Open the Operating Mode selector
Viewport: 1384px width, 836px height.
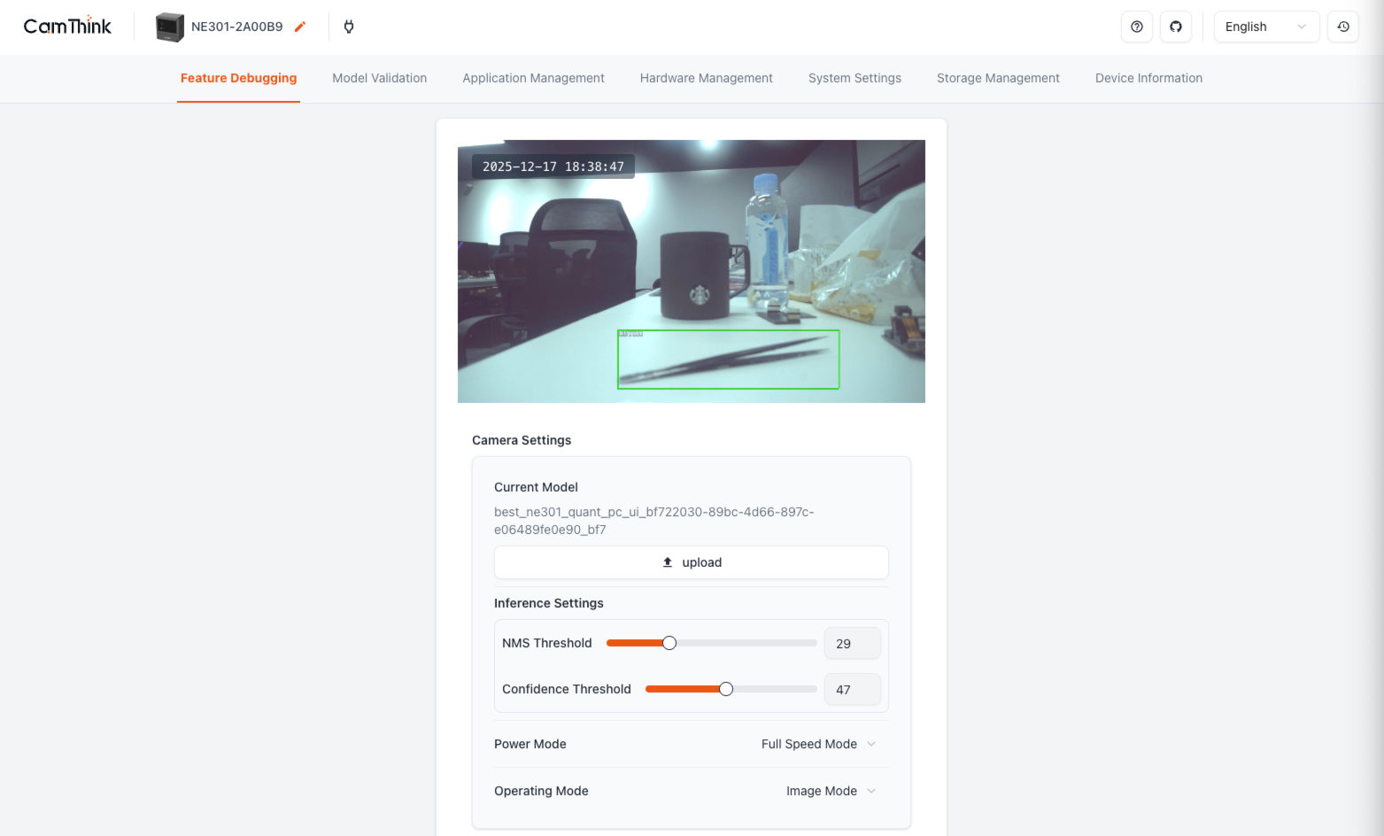point(829,791)
